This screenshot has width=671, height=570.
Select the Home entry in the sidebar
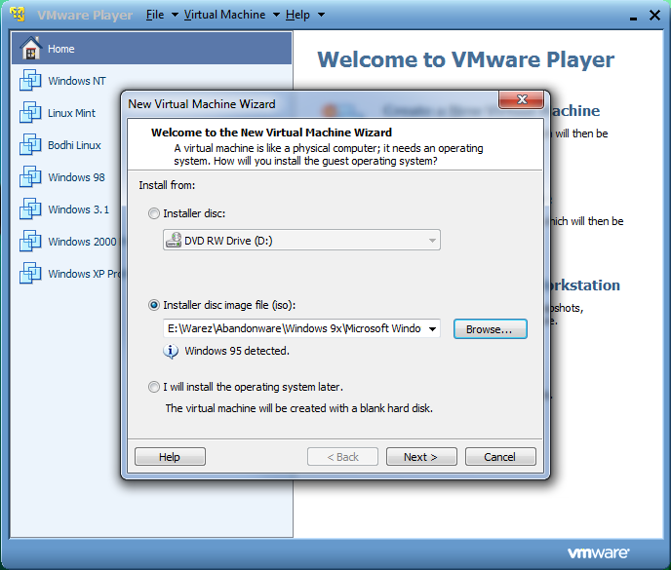[151, 48]
